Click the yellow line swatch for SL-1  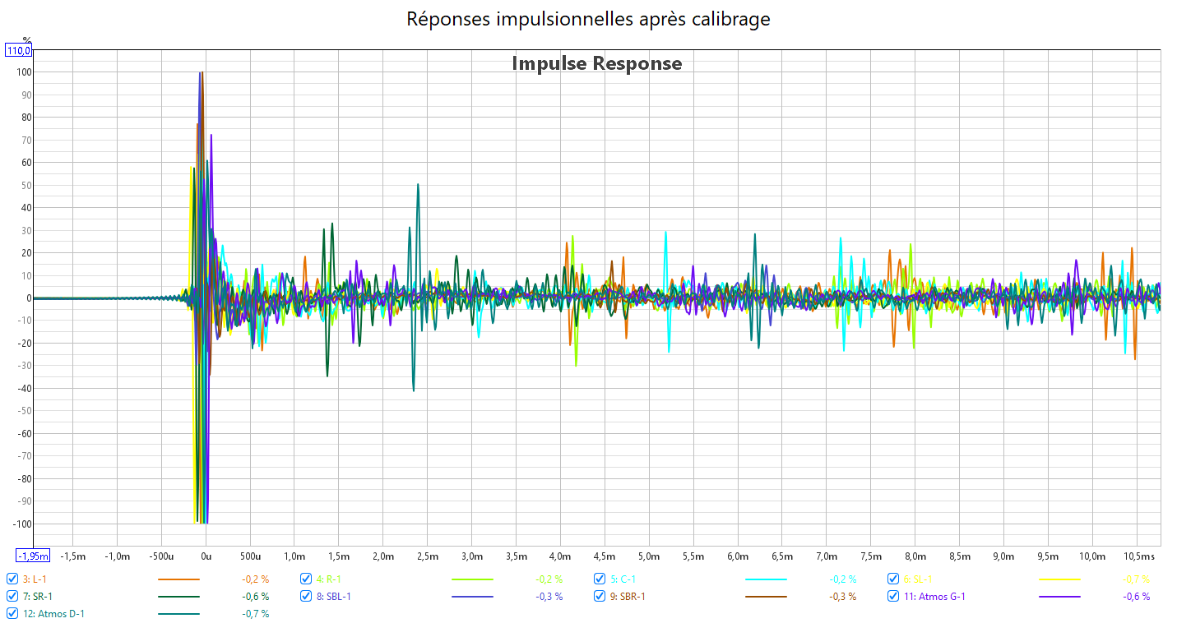point(1059,579)
